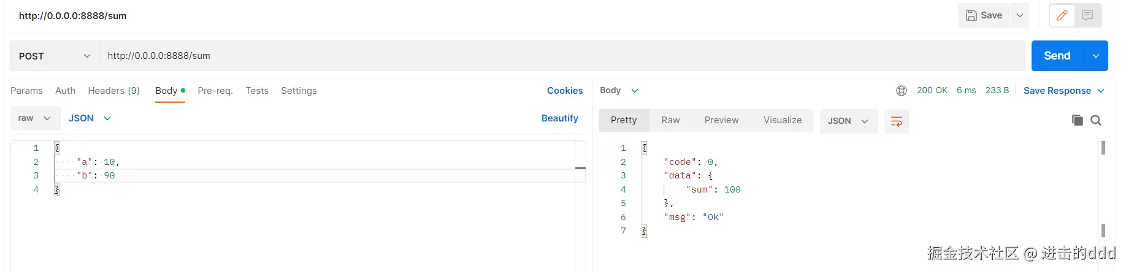Choose the Visualize response view

point(783,120)
